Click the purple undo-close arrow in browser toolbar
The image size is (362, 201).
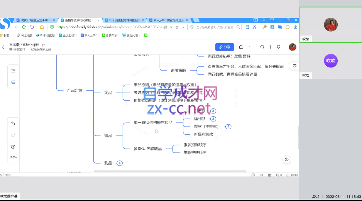click(x=32, y=27)
